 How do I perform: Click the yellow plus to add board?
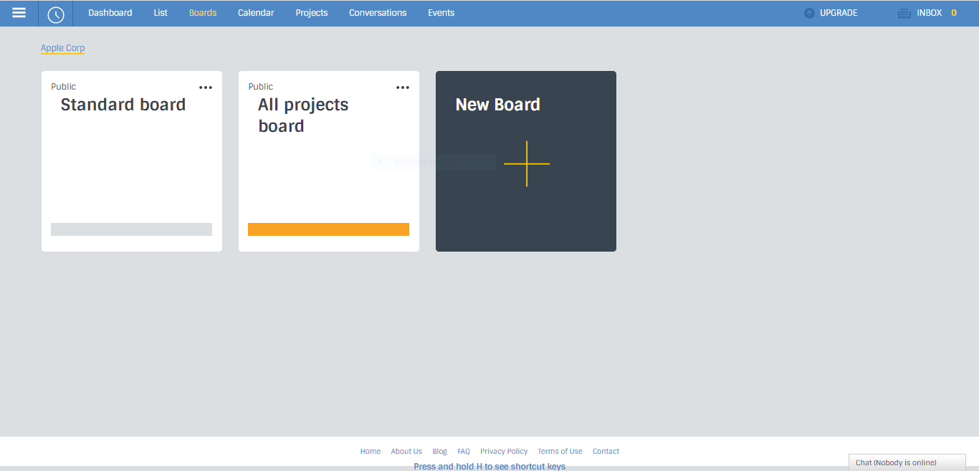527,164
